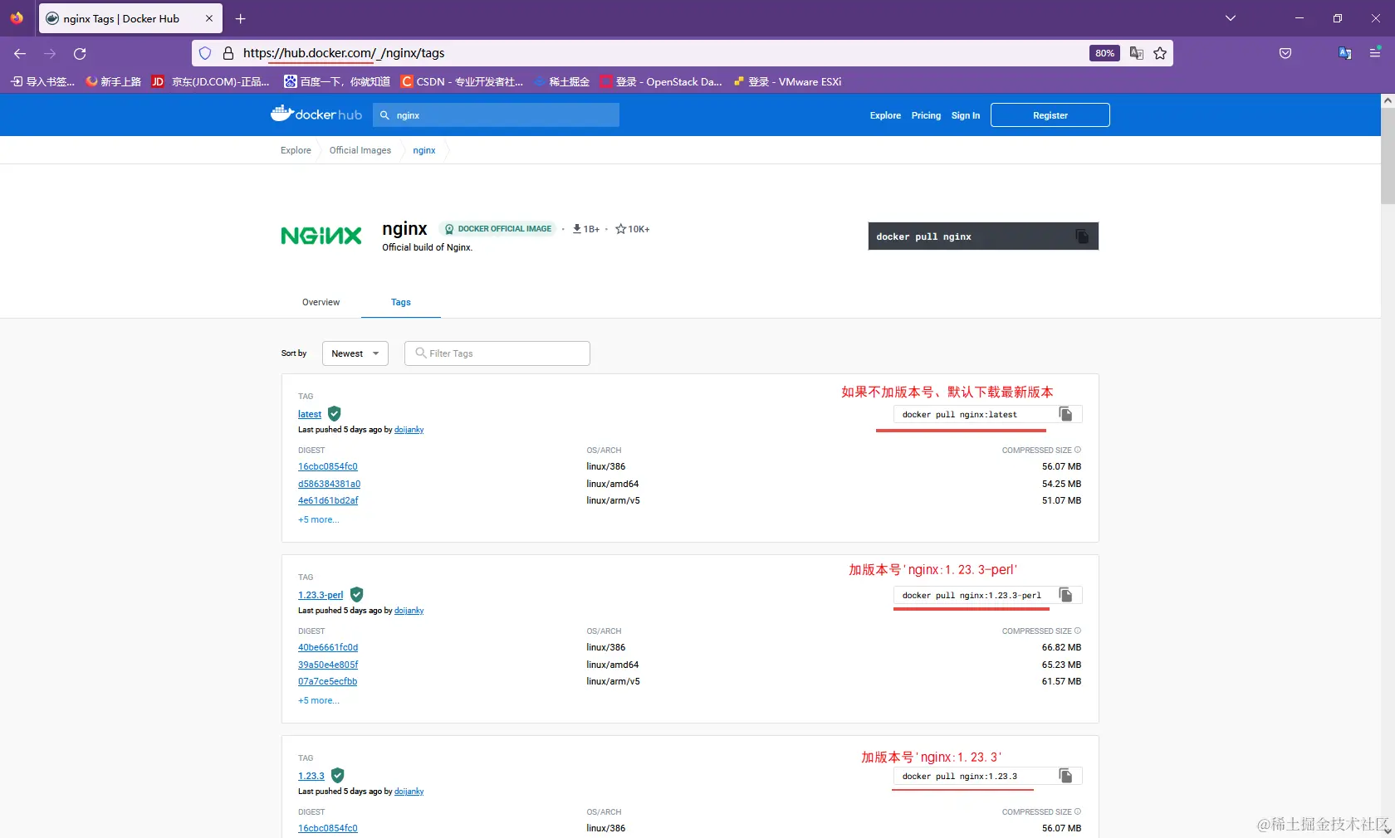Open 导入书签 bookmark item
This screenshot has width=1395, height=838.
[x=42, y=81]
